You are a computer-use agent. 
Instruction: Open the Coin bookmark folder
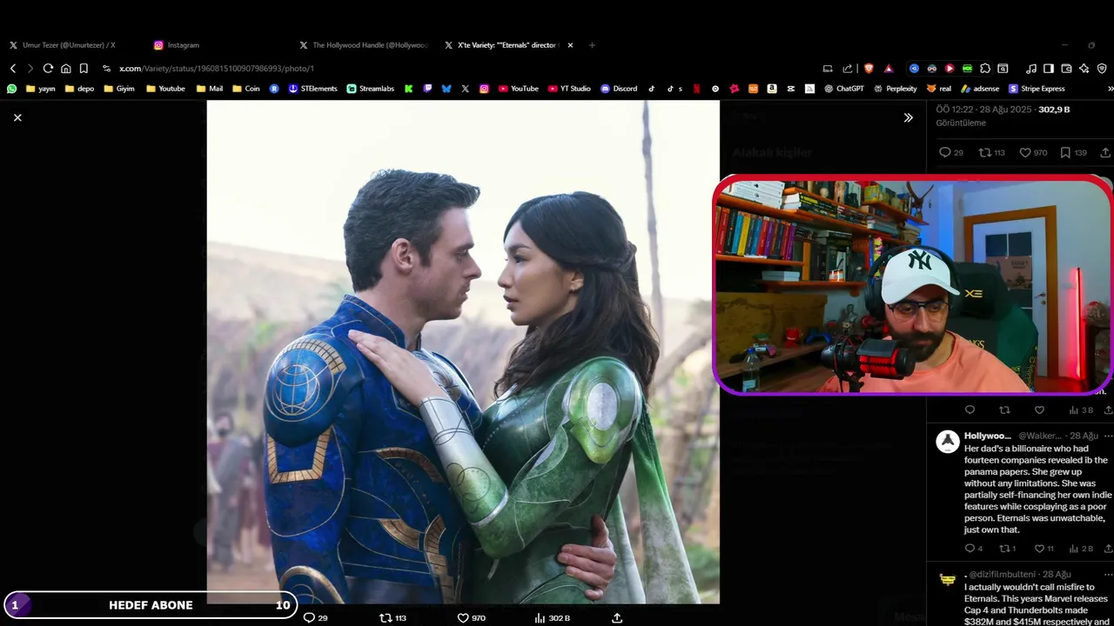[246, 89]
